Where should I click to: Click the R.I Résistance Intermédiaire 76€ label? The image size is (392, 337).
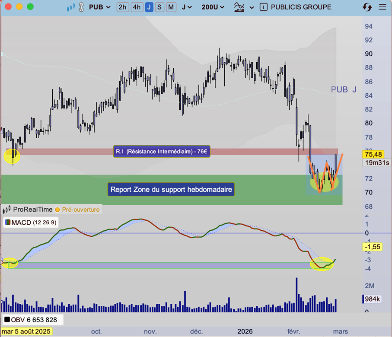click(x=162, y=151)
